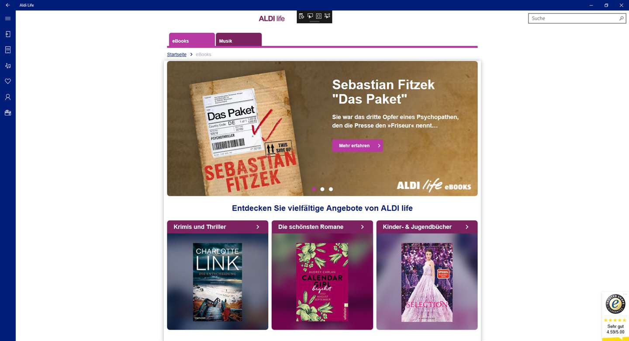Click the Mehr erfahren button
The width and height of the screenshot is (629, 341).
pyautogui.click(x=357, y=146)
